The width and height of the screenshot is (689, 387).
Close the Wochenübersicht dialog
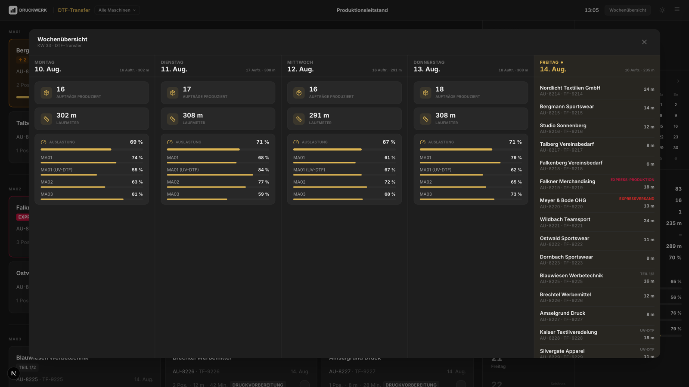point(644,42)
